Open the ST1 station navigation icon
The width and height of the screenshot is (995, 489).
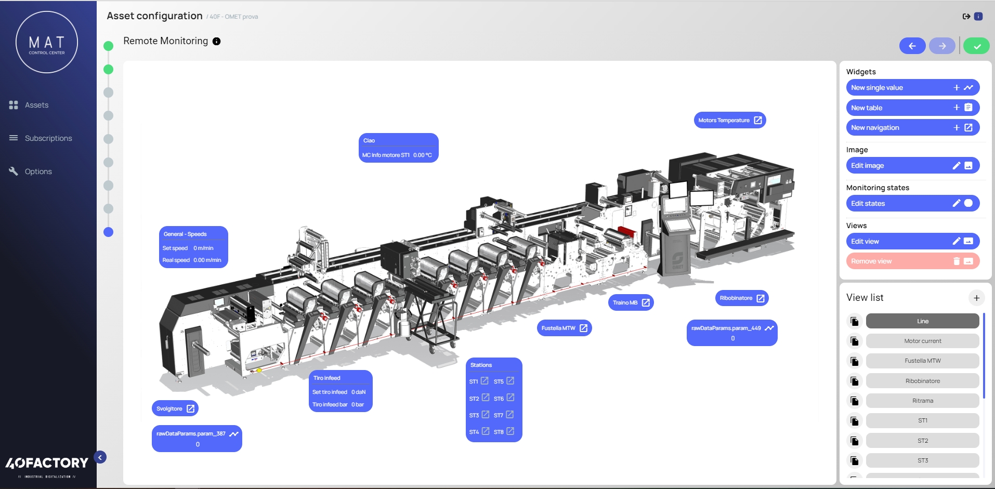pyautogui.click(x=485, y=381)
